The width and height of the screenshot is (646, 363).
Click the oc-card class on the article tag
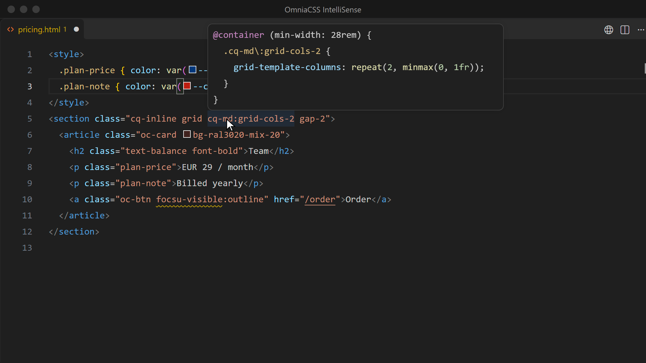(x=158, y=135)
